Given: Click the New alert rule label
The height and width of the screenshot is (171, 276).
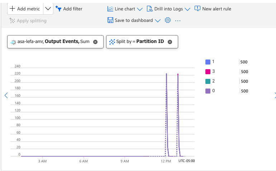Looking at the screenshot, I should 217,9.
